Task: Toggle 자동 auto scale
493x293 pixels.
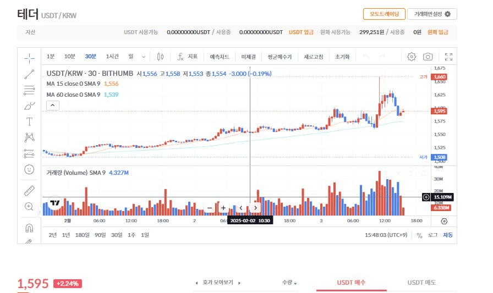Action: pyautogui.click(x=448, y=235)
